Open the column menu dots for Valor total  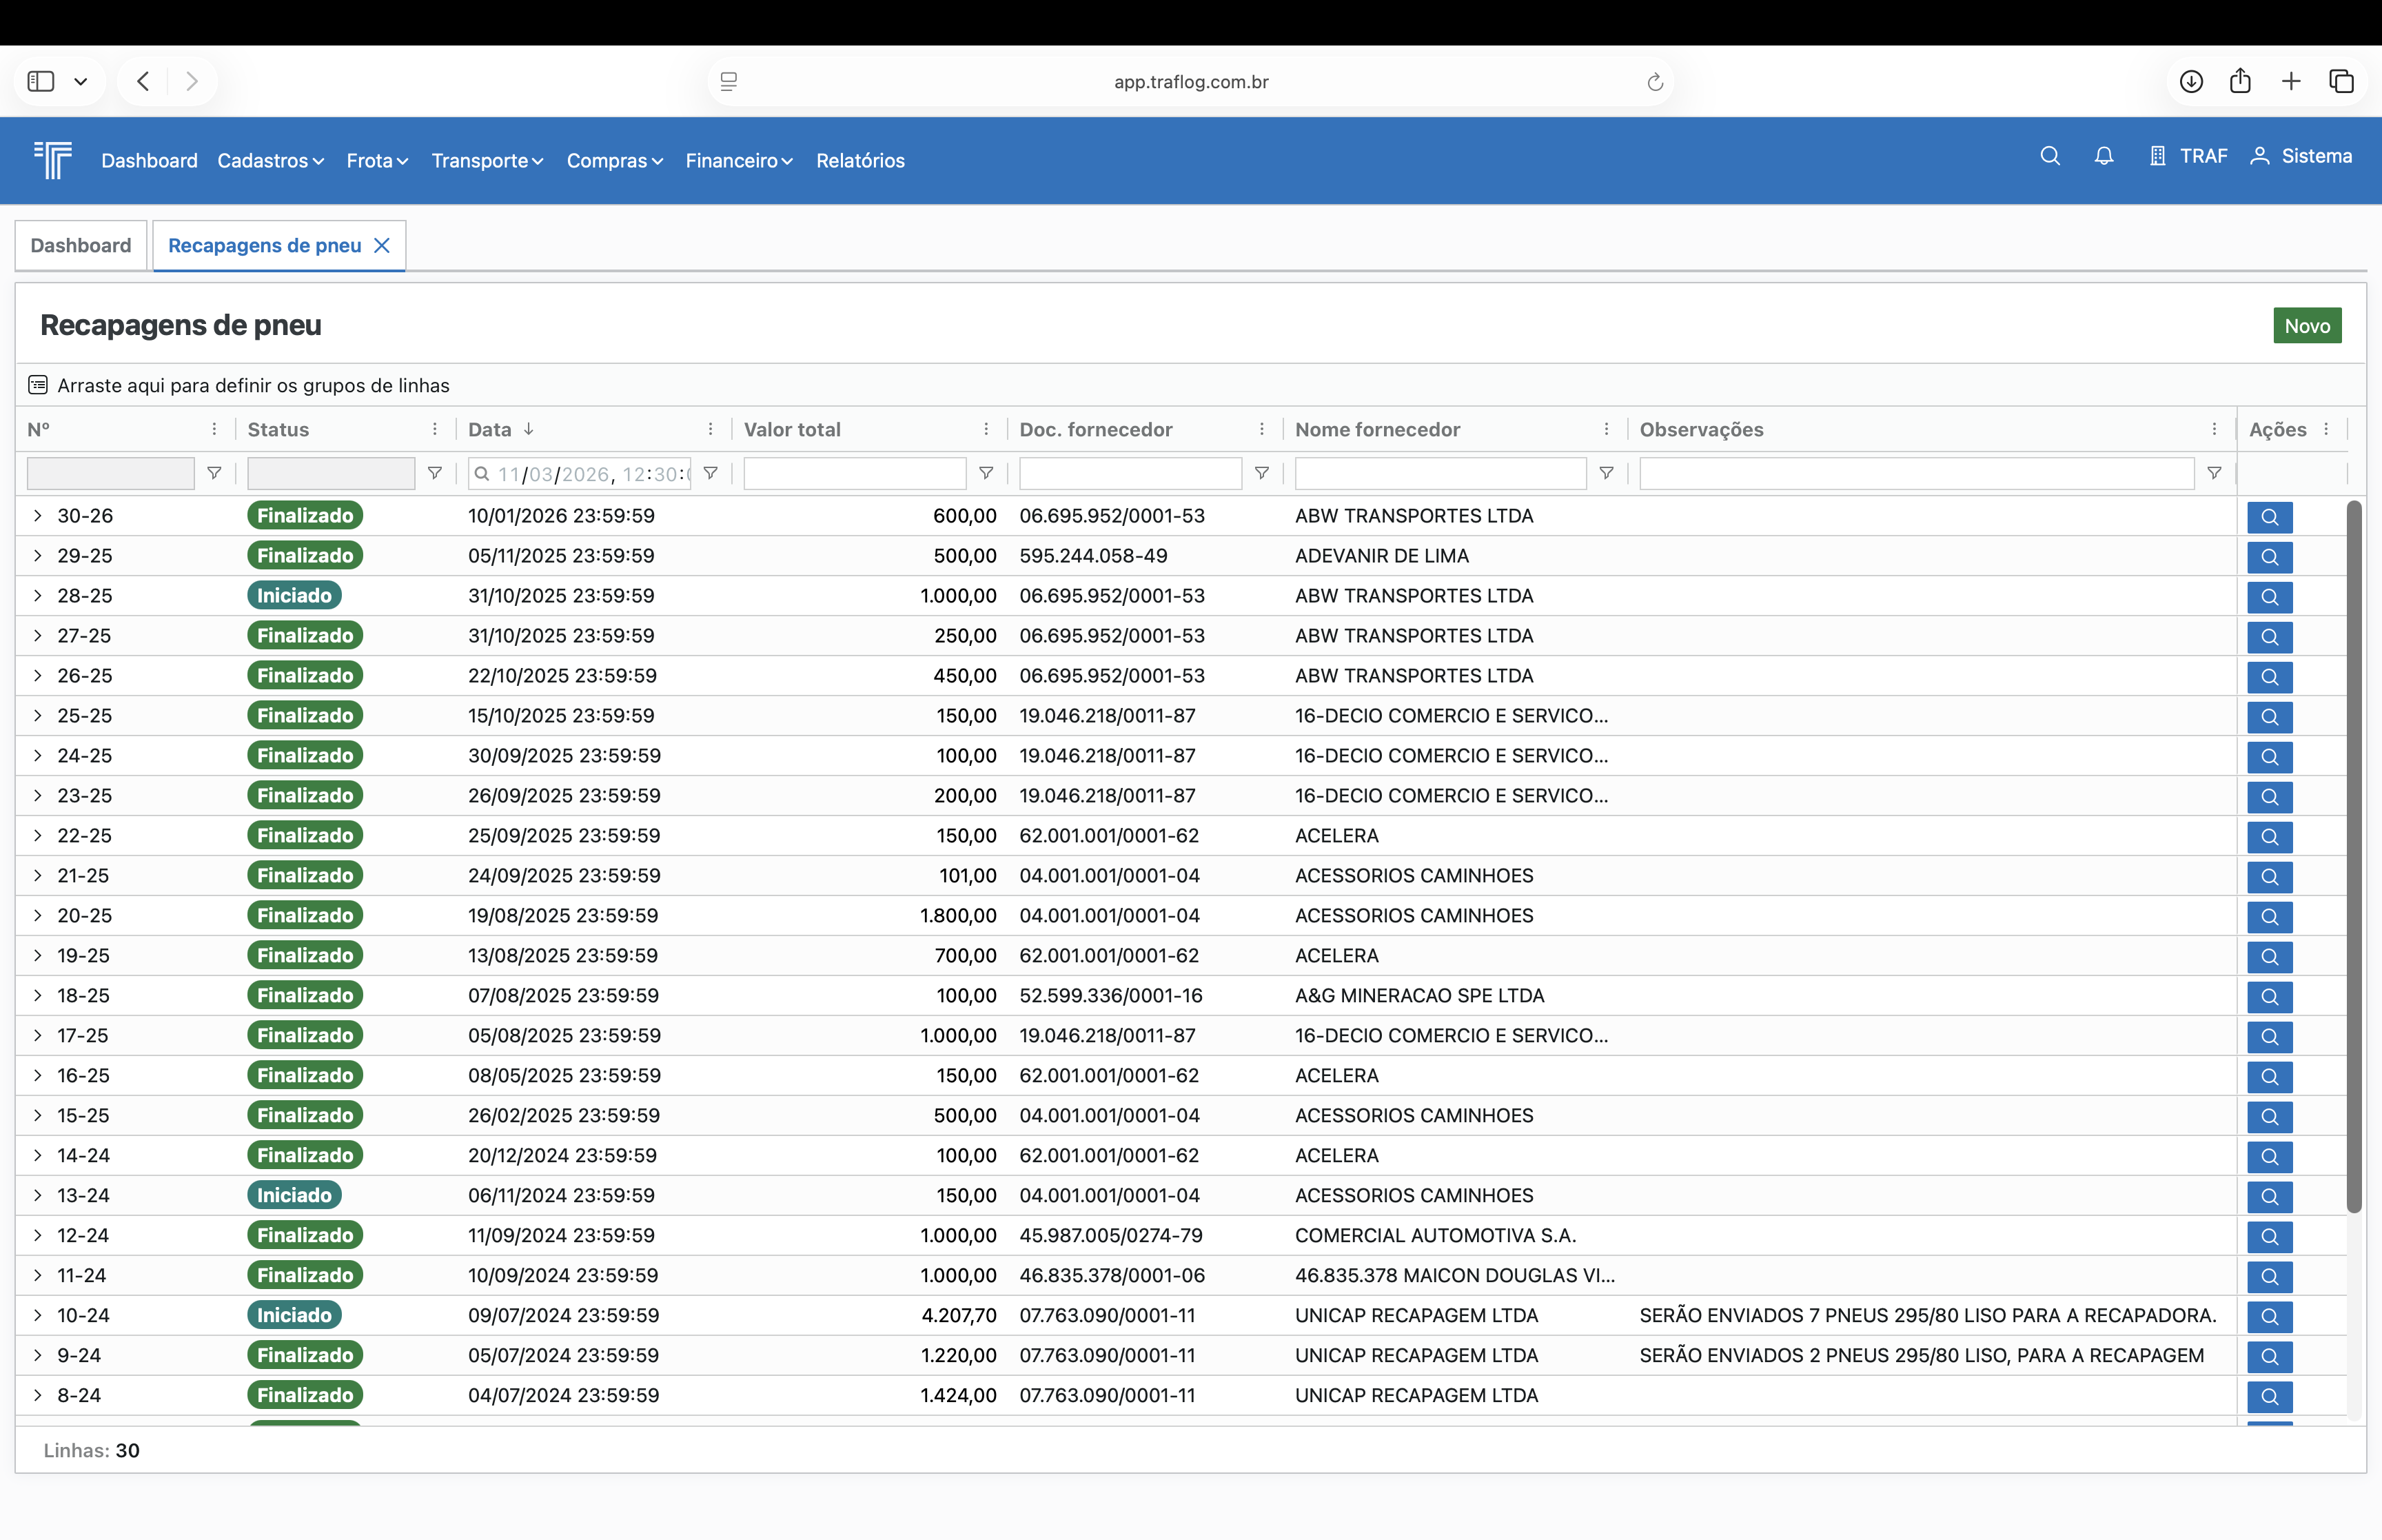click(986, 429)
